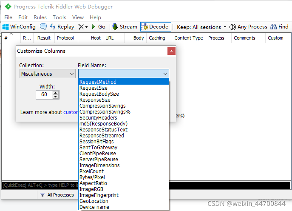Select ResponseStreamed from the field list
Screen dimensions: 292x211
(x=124, y=136)
